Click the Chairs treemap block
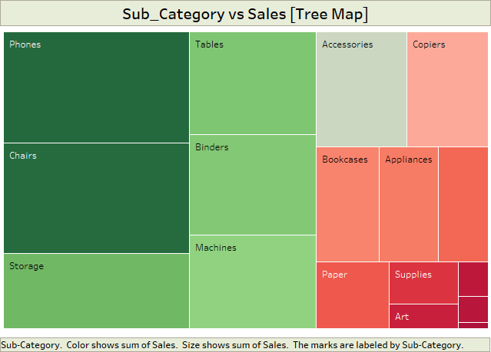The height and width of the screenshot is (352, 491). click(x=96, y=198)
